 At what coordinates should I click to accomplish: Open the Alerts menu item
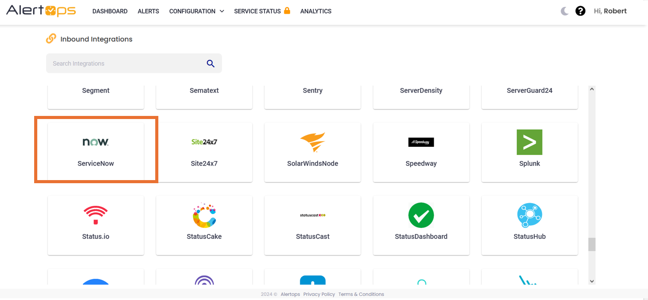coord(148,11)
